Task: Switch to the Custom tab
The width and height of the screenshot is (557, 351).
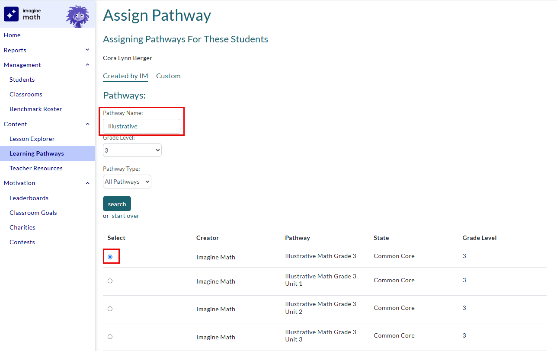Action: pos(168,76)
